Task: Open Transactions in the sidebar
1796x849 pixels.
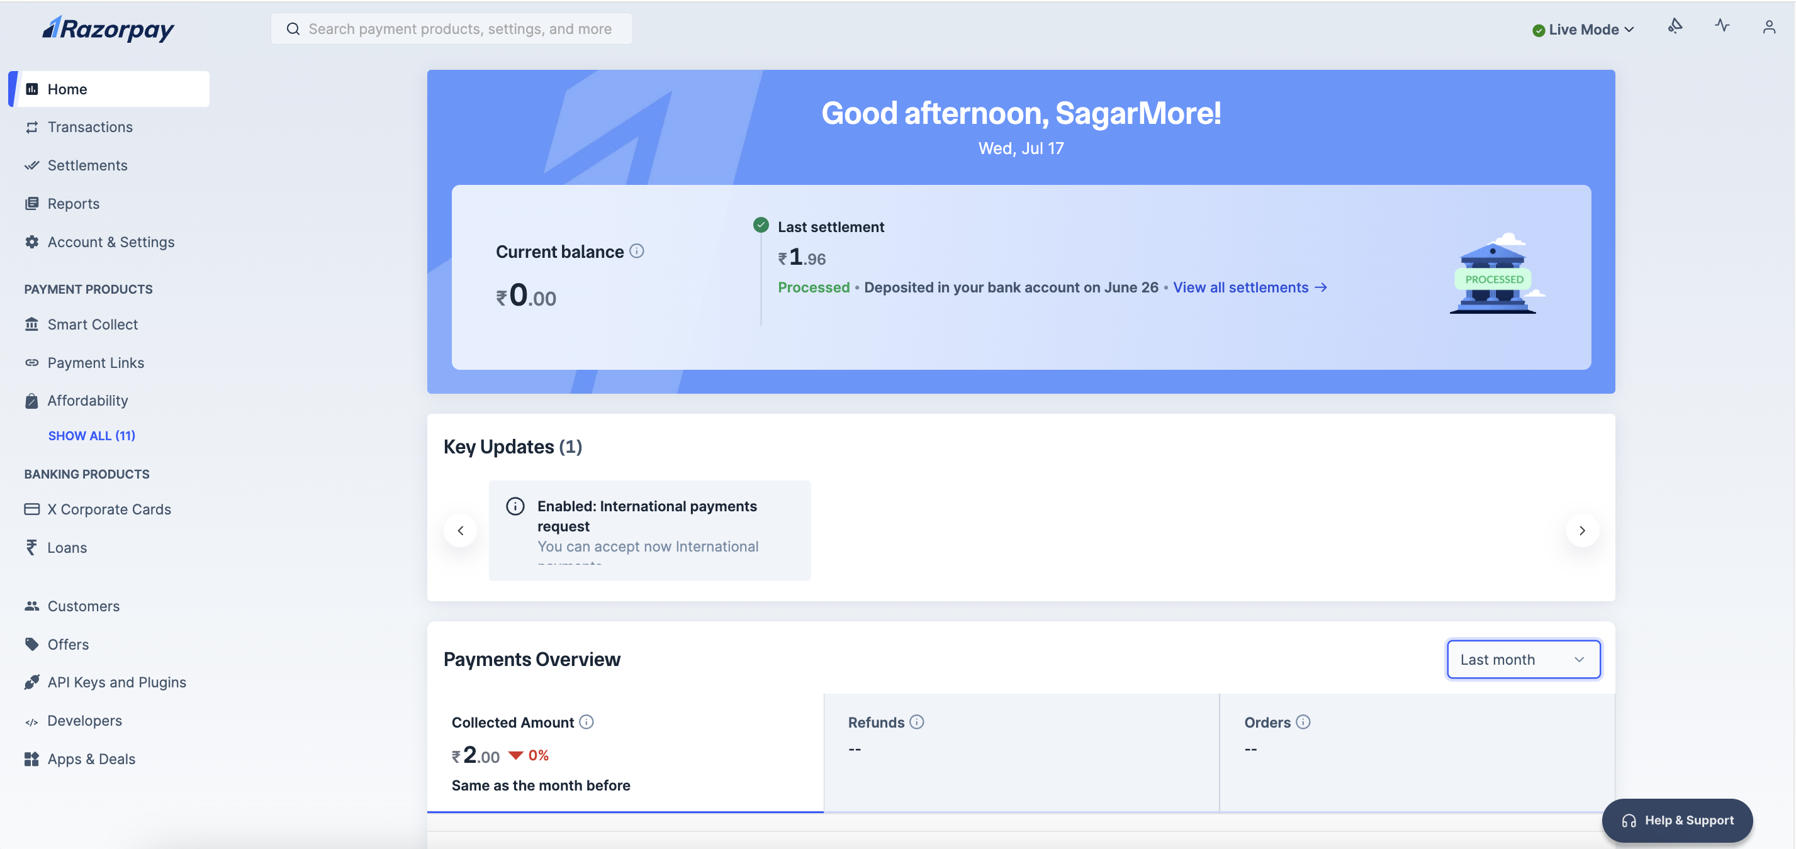Action: [90, 127]
